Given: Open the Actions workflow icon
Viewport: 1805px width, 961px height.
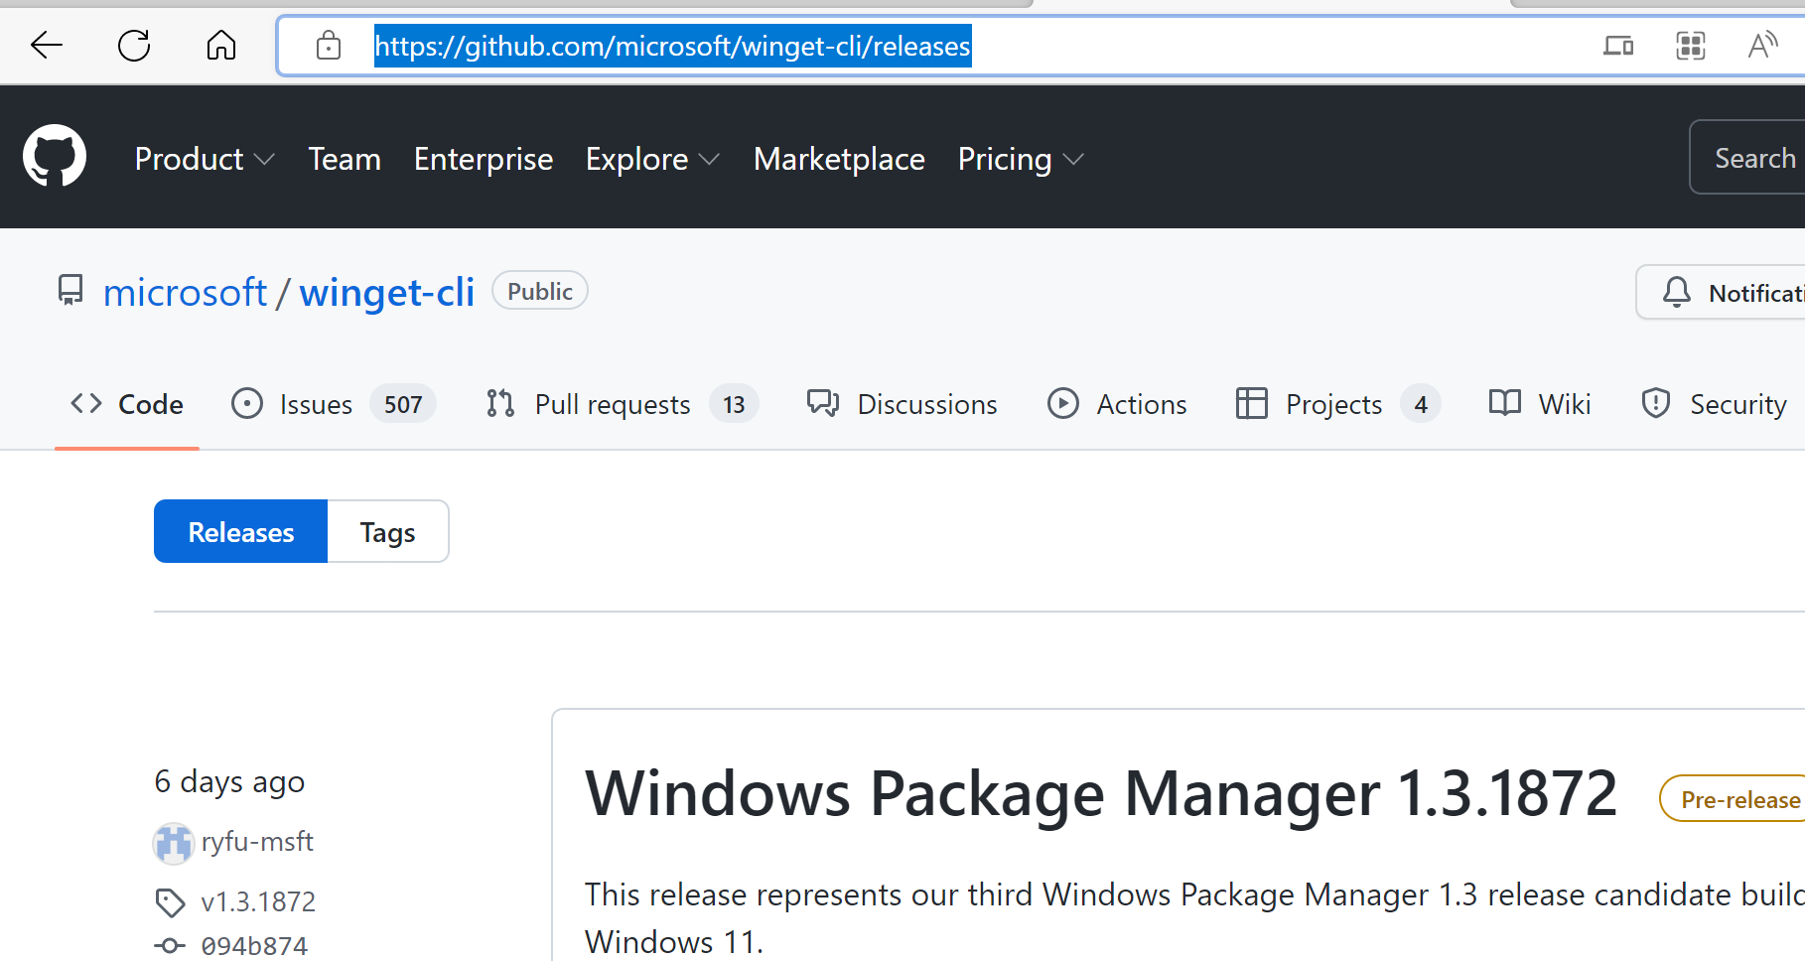Looking at the screenshot, I should click(x=1063, y=403).
